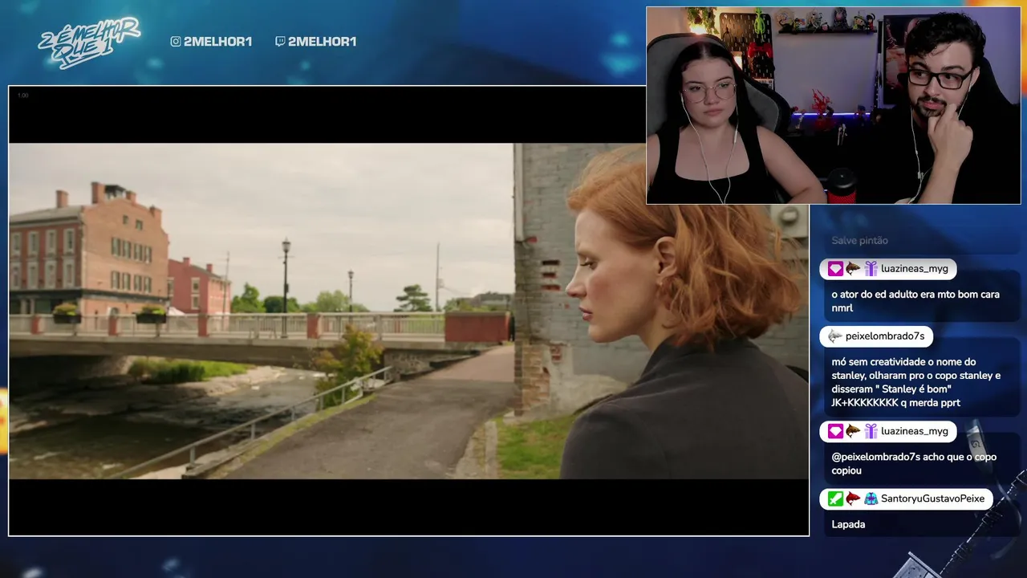Click the pink diamond badge above 'o ator do ed' message
This screenshot has height=578, width=1027.
[x=835, y=269]
